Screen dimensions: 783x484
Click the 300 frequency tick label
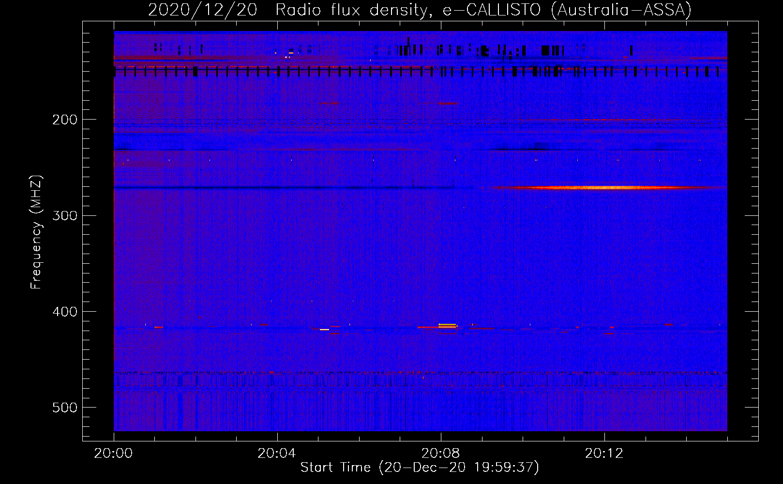tap(65, 215)
